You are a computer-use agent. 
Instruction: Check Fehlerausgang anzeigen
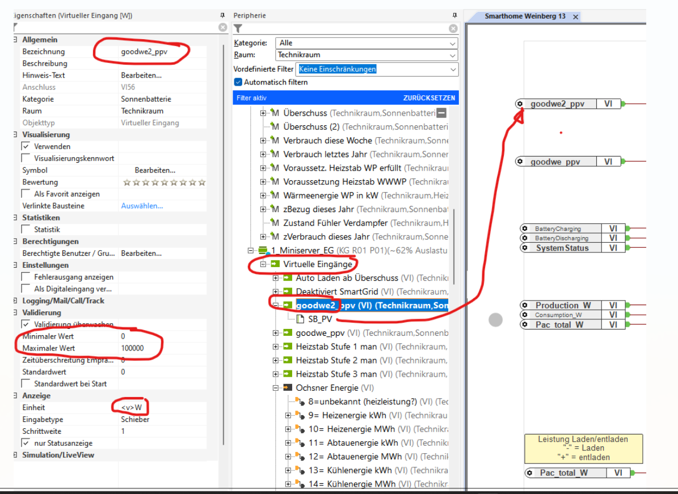[26, 277]
